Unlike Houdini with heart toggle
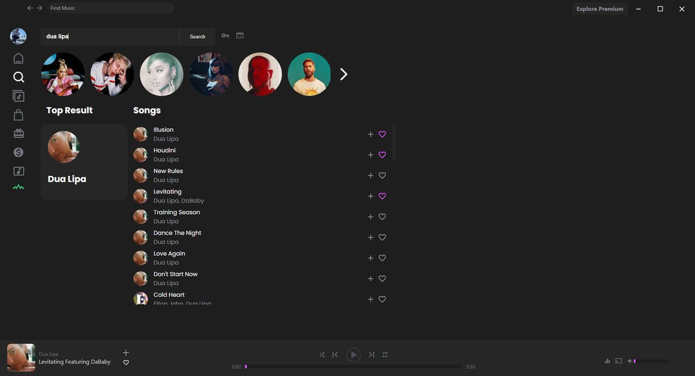This screenshot has height=376, width=695. tap(382, 155)
